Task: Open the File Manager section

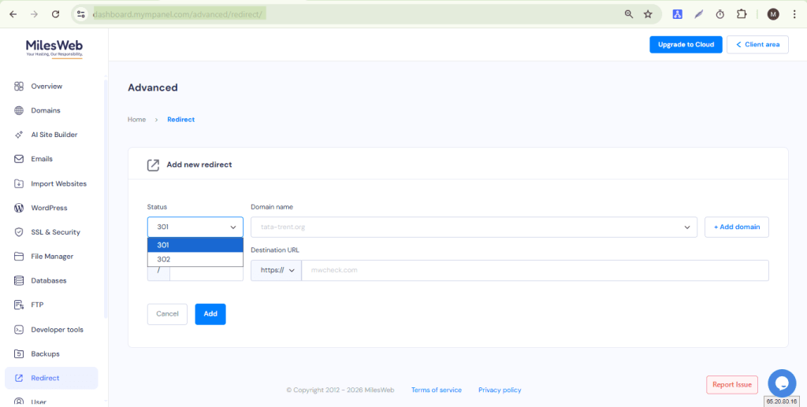Action: tap(51, 257)
